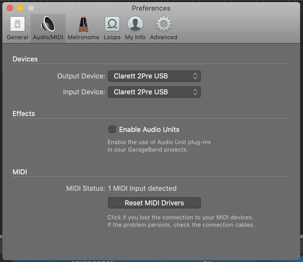Enable the Audio Units checkbox
Image resolution: width=303 pixels, height=262 pixels.
112,129
